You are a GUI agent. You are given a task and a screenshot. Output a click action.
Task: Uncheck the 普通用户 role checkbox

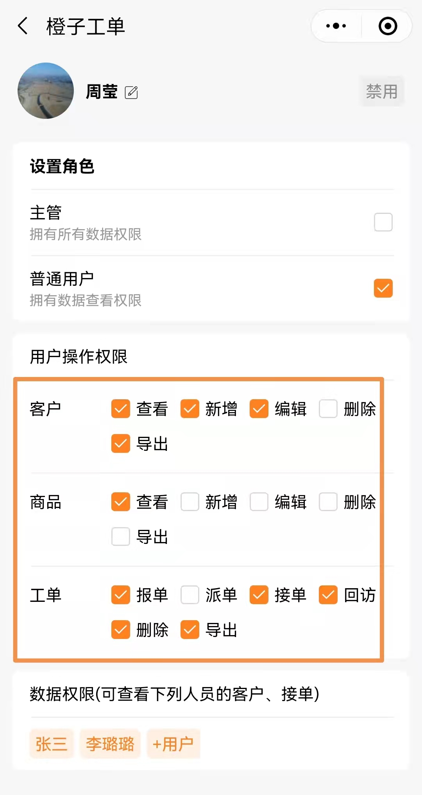pos(383,288)
